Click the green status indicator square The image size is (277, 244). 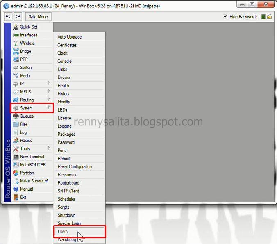(x=263, y=17)
